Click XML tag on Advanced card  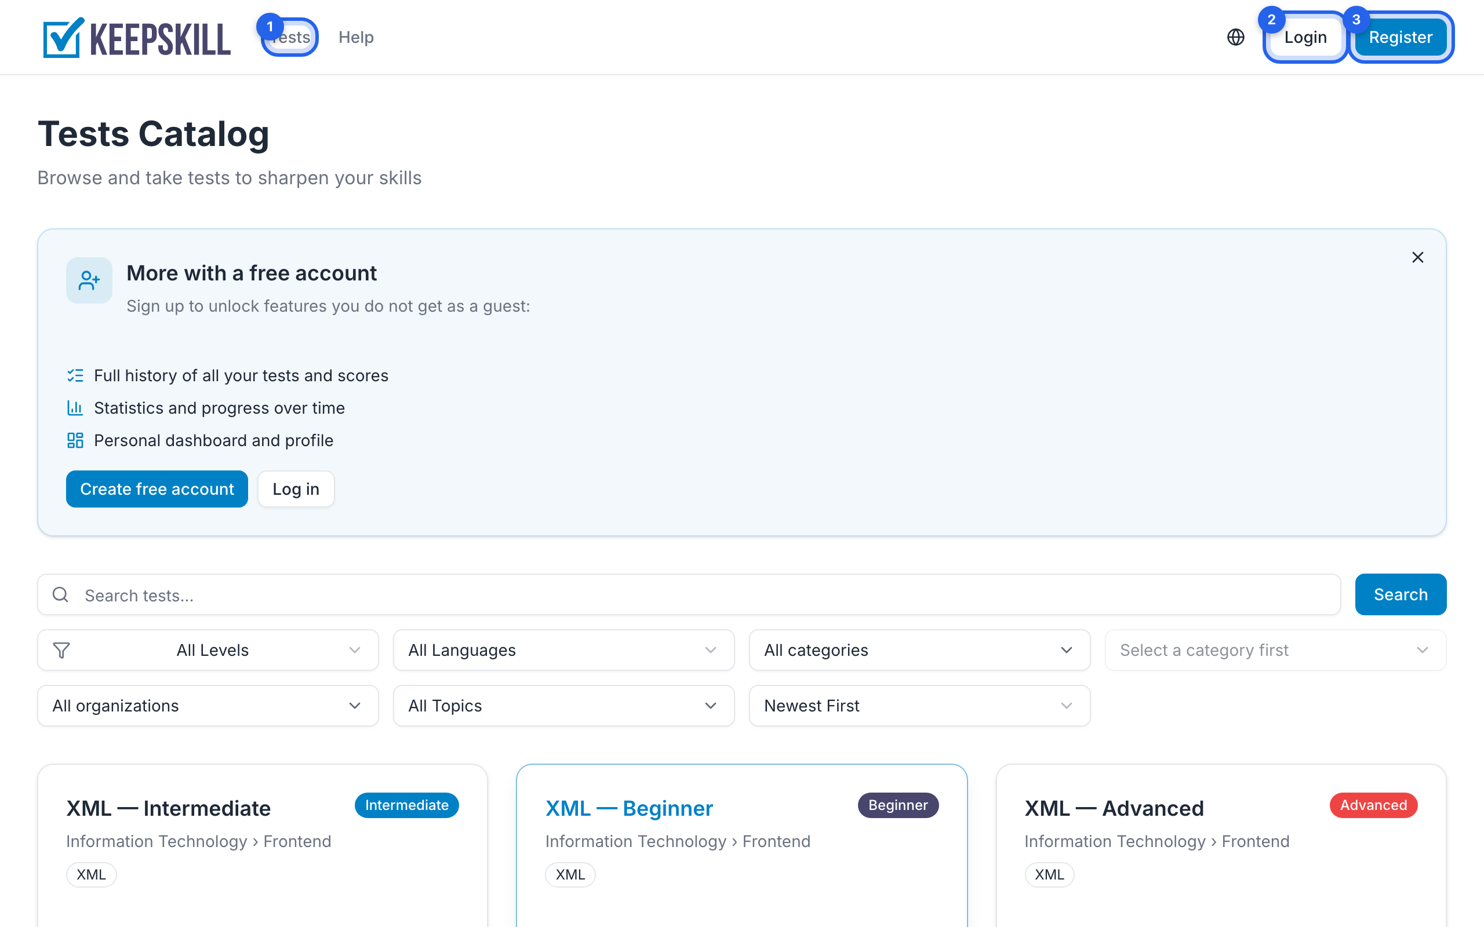pyautogui.click(x=1049, y=874)
